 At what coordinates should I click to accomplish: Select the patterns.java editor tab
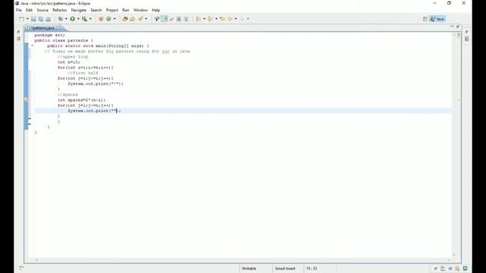click(x=43, y=28)
